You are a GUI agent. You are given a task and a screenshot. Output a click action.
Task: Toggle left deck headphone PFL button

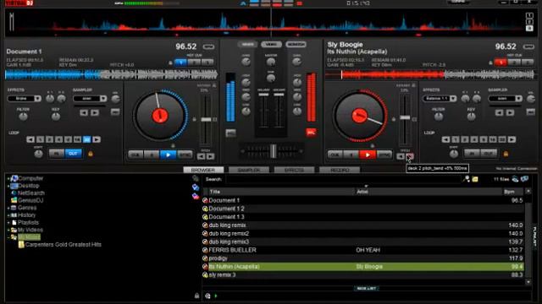230,133
